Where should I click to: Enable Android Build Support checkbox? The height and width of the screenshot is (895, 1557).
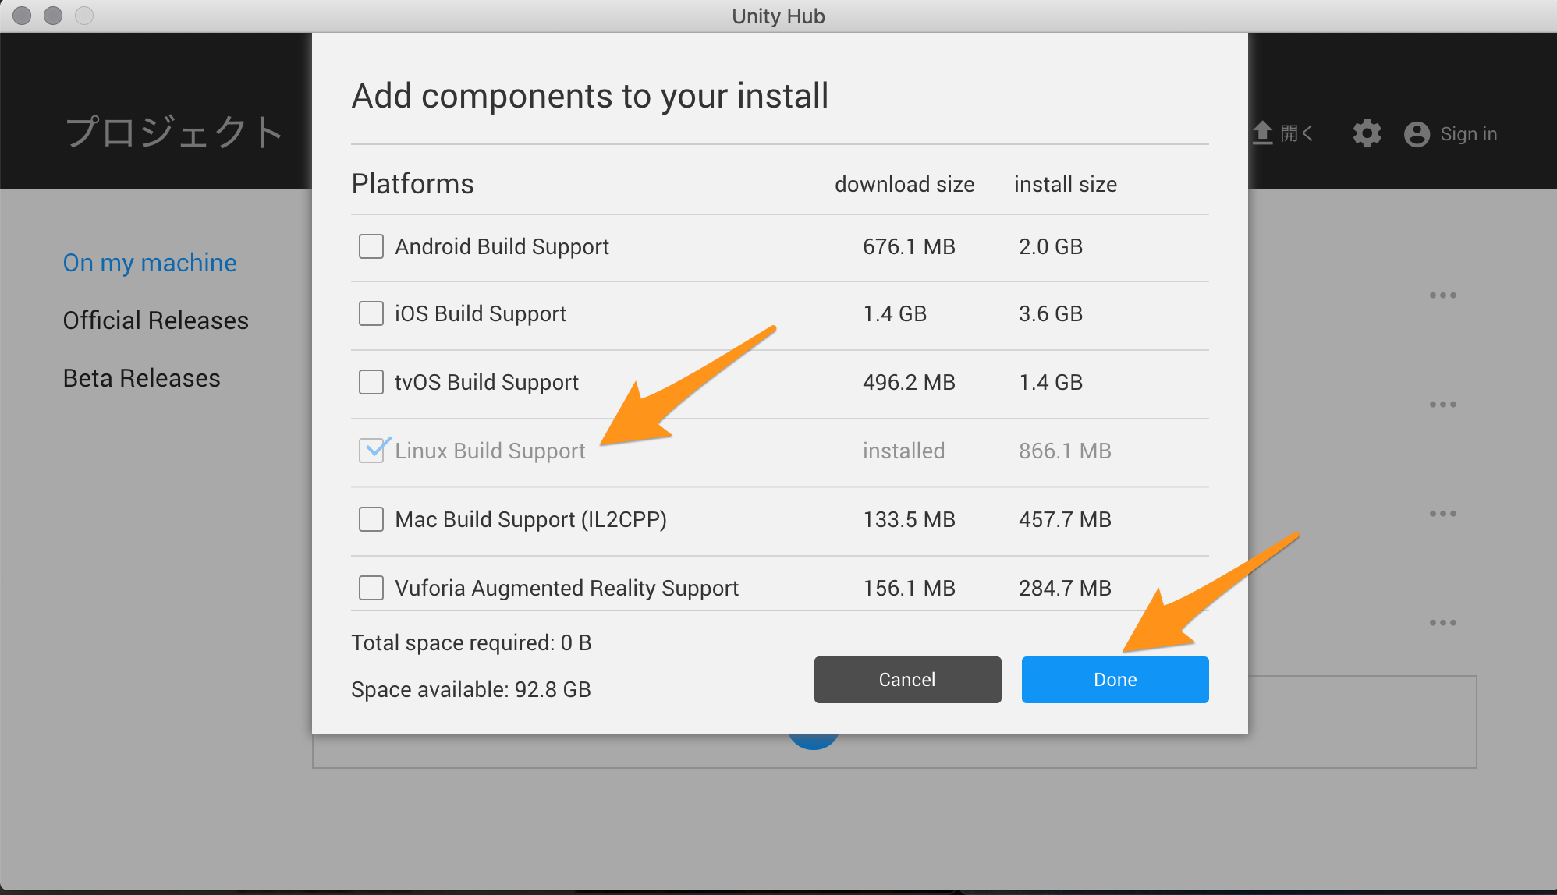pyautogui.click(x=371, y=246)
